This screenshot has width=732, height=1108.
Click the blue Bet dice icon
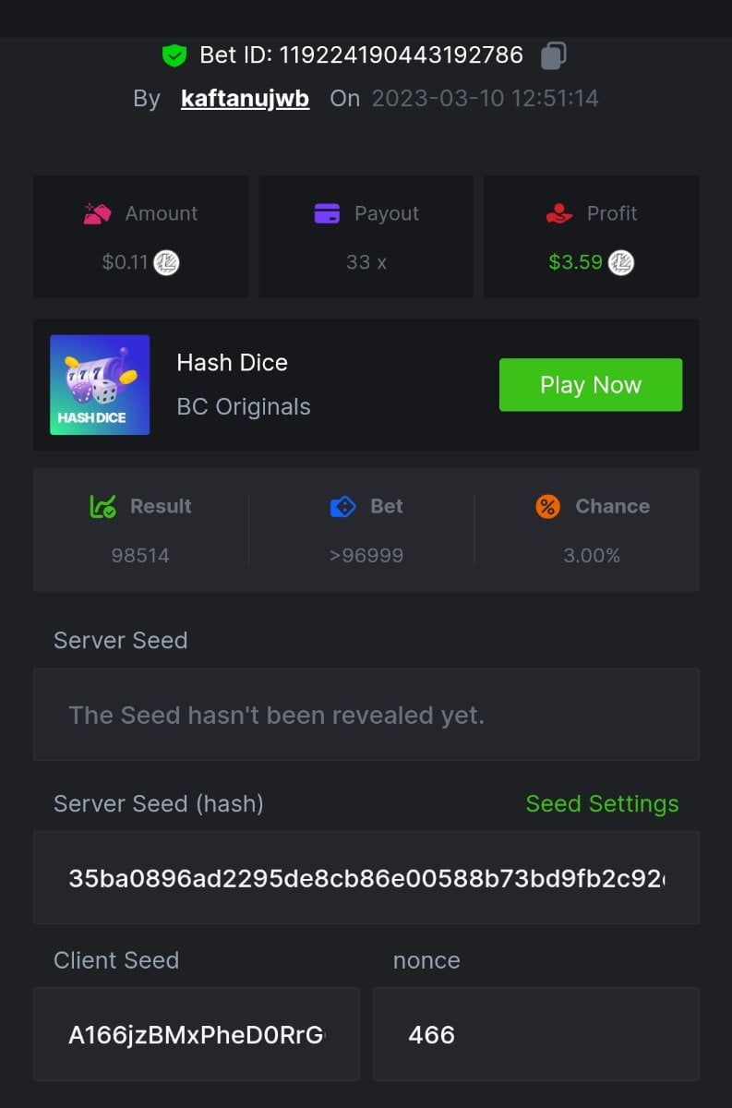(x=342, y=506)
